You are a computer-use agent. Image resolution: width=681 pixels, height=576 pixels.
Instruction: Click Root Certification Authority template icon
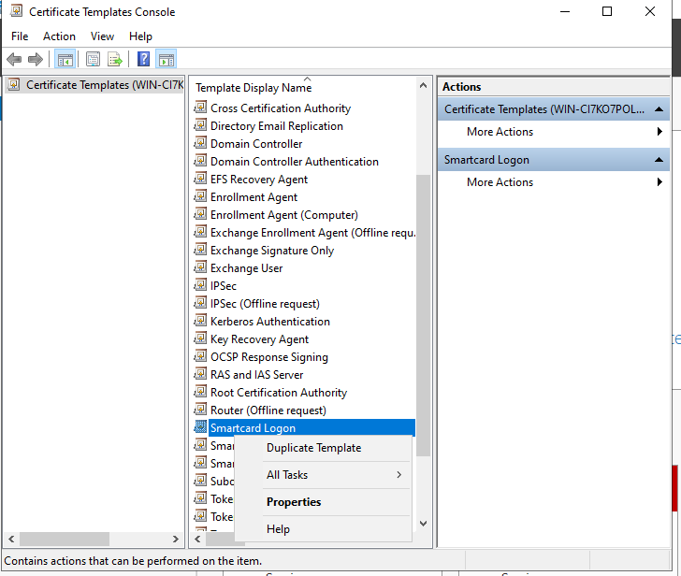(x=200, y=392)
